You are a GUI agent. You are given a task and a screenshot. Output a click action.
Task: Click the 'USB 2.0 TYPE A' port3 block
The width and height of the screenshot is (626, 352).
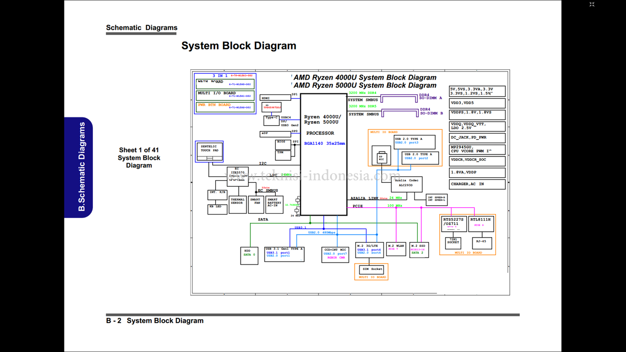[x=415, y=142]
